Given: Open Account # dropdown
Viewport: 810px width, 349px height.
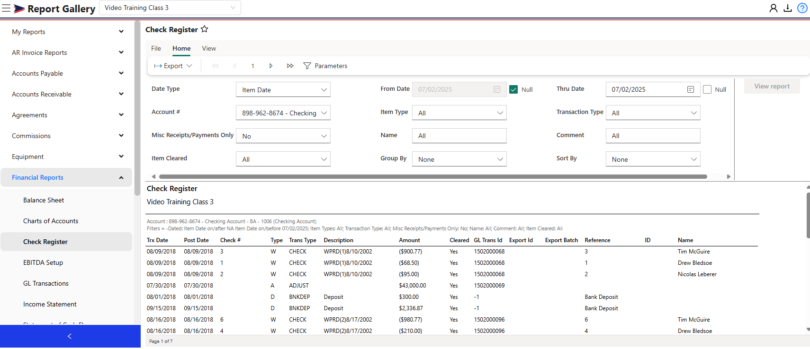Looking at the screenshot, I should (283, 113).
